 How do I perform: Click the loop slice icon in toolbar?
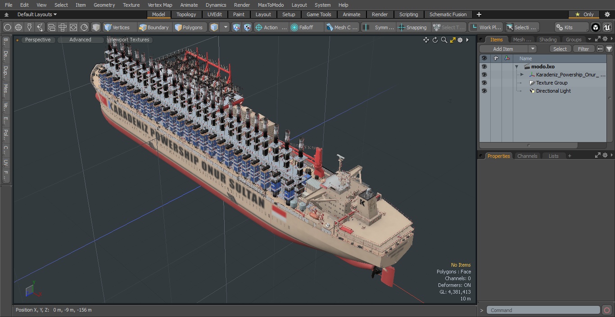point(51,27)
